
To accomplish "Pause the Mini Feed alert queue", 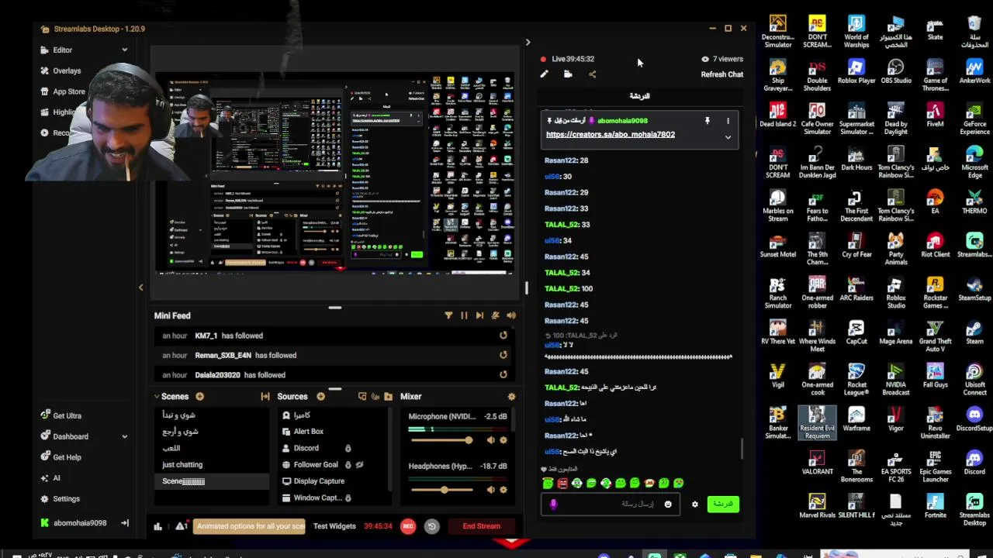I will (x=464, y=315).
